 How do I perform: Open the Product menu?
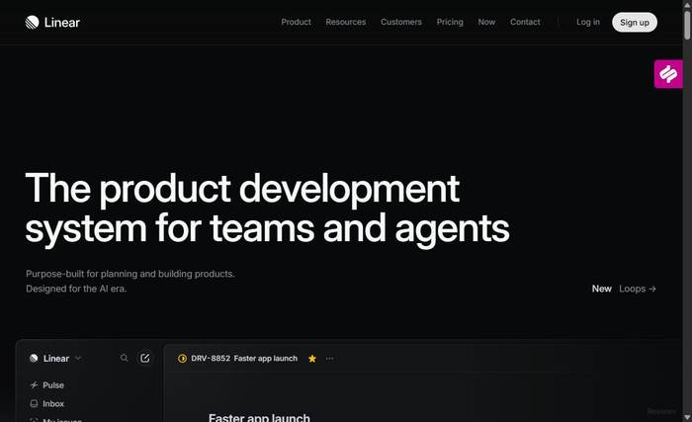(297, 22)
